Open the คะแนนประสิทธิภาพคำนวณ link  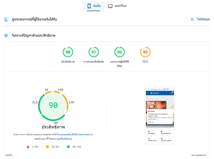coord(74,135)
